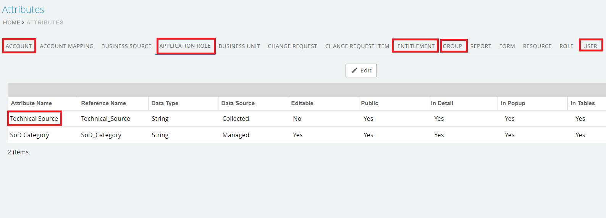Switch to the Account Mapping tab
Image resolution: width=606 pixels, height=218 pixels.
click(x=66, y=46)
